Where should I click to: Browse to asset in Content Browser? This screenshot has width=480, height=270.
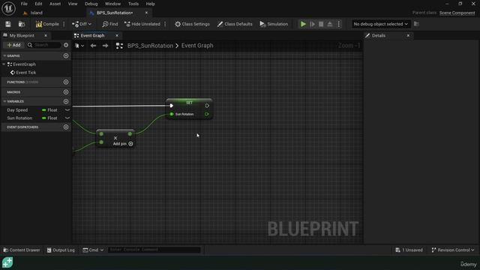[22, 24]
